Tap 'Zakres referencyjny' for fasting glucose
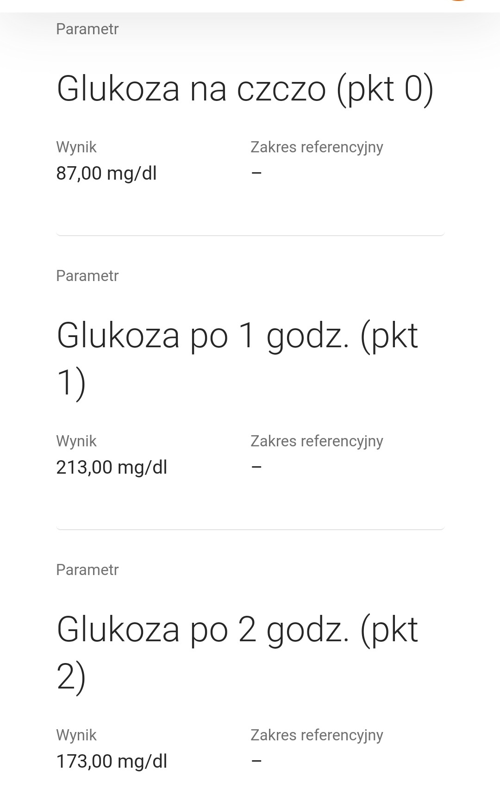The image size is (500, 801). click(317, 147)
